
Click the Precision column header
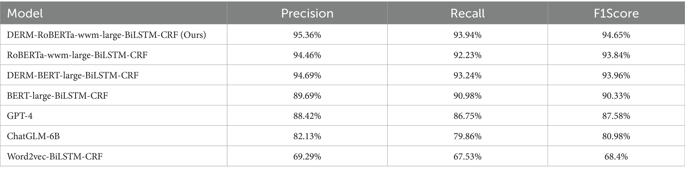pos(307,13)
